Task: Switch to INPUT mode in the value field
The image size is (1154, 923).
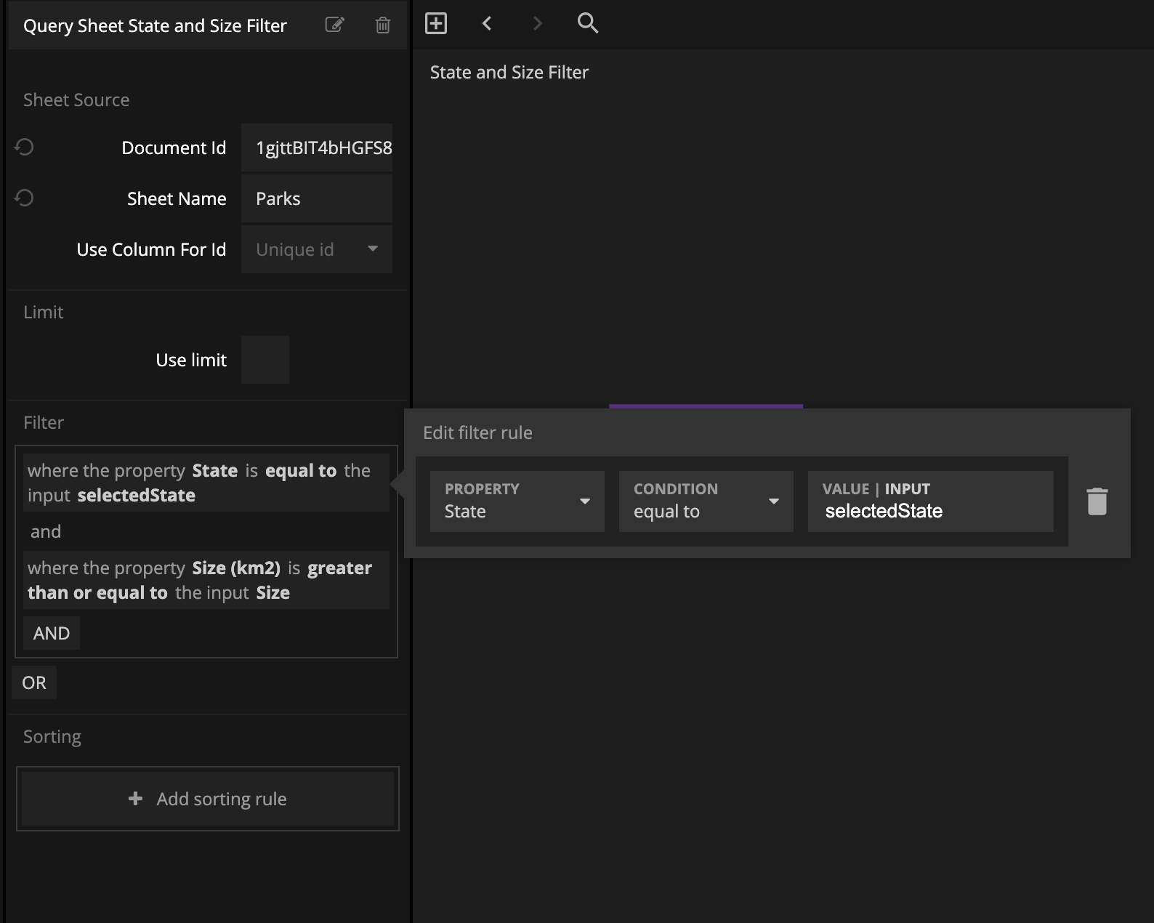Action: point(907,489)
